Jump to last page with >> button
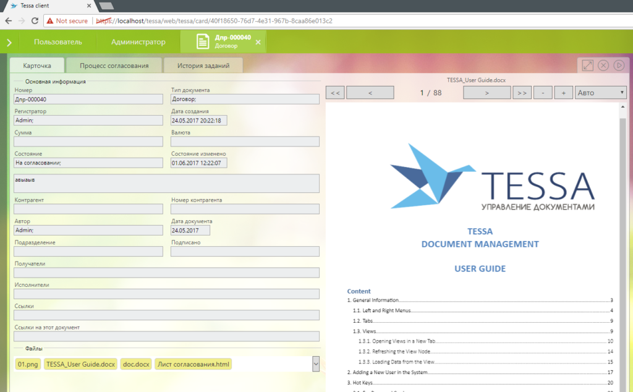 coord(521,93)
